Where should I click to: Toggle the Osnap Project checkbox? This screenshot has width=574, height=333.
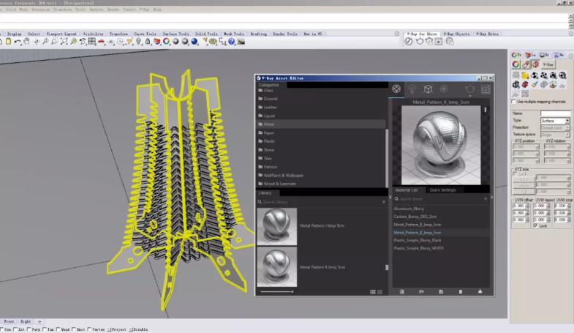110,329
